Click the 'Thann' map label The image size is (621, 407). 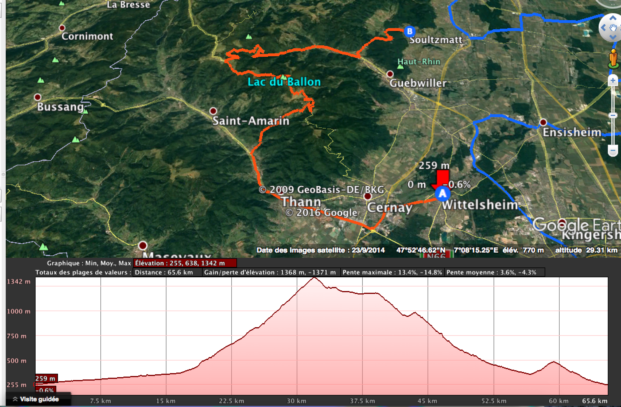(x=301, y=202)
